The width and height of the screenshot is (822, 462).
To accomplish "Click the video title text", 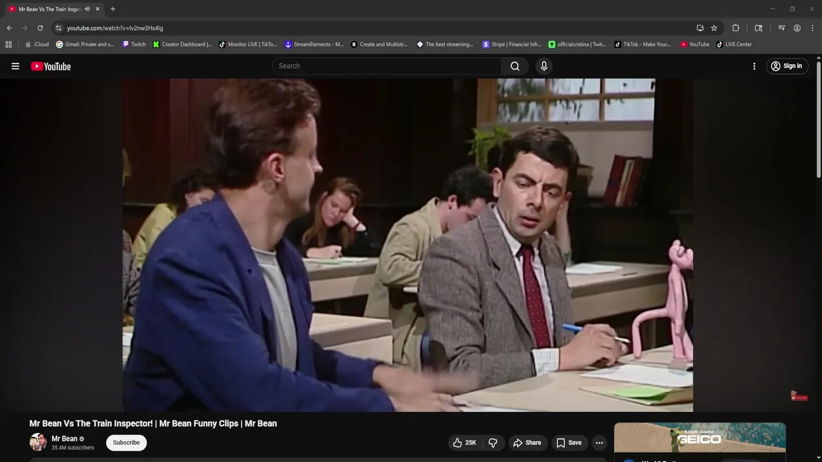I will pyautogui.click(x=153, y=424).
